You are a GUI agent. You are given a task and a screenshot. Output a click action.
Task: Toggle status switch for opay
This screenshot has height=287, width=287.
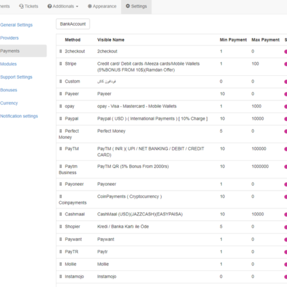tap(286, 107)
